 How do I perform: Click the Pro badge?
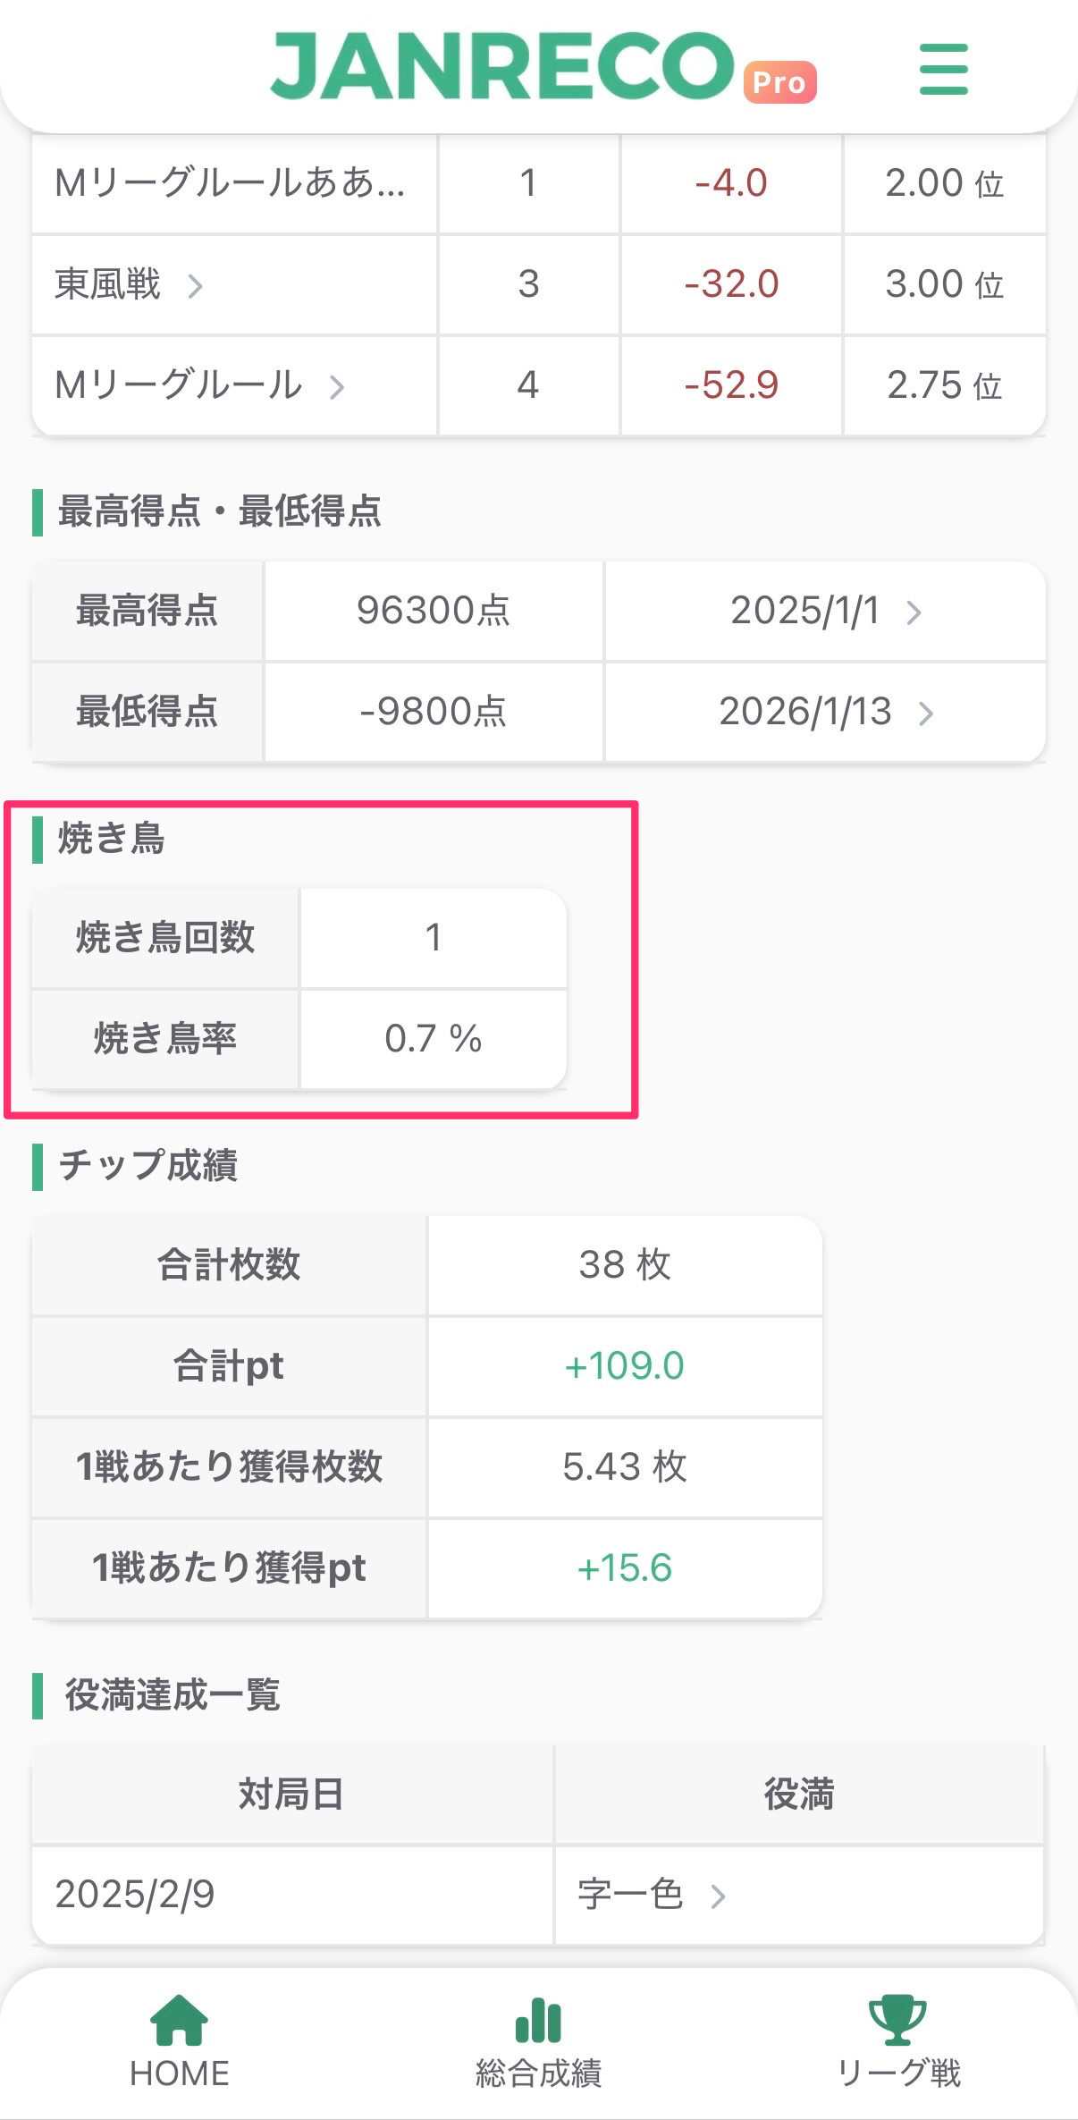779,82
